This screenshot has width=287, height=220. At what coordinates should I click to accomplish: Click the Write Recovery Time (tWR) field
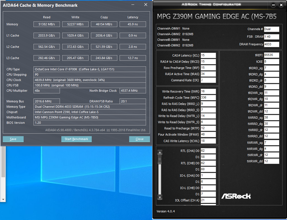(x=208, y=91)
